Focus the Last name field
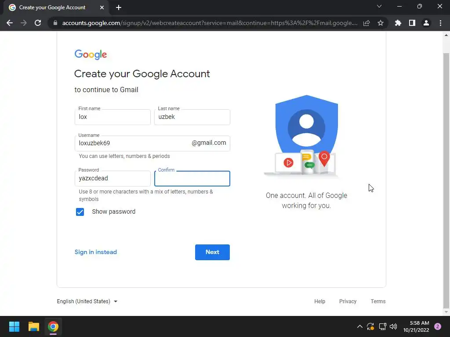 coord(192,117)
